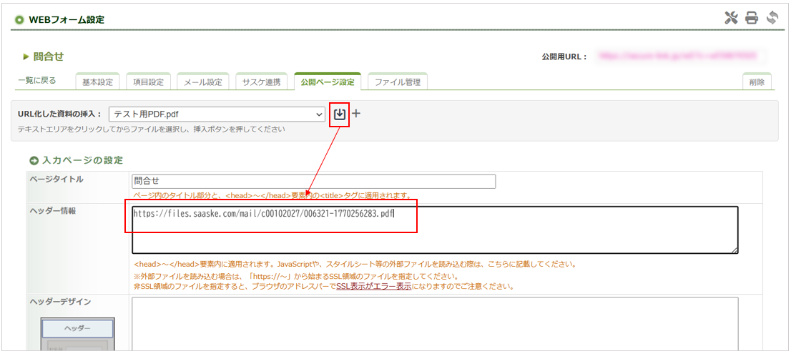Image resolution: width=791 pixels, height=354 pixels.
Task: Switch to the 基本設定 tab
Action: click(x=98, y=82)
